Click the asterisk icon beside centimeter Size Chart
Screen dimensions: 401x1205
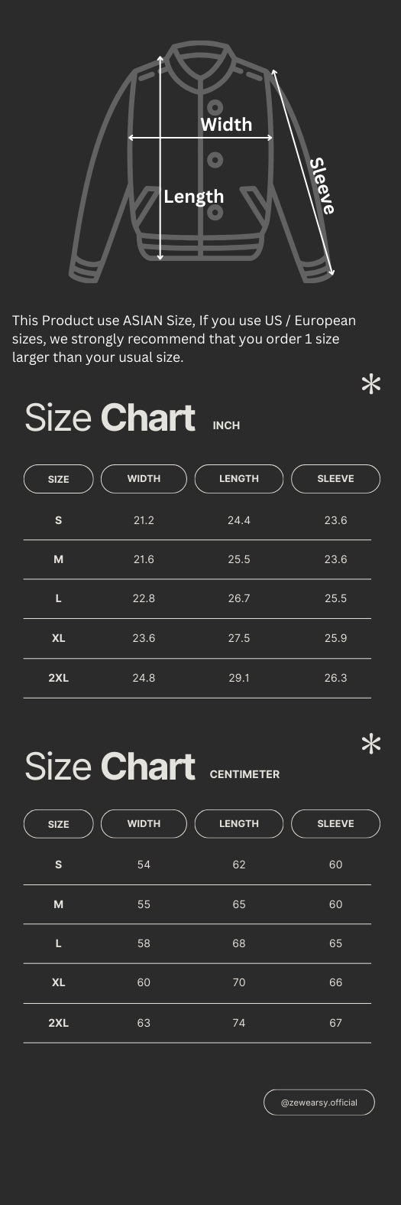point(371,744)
